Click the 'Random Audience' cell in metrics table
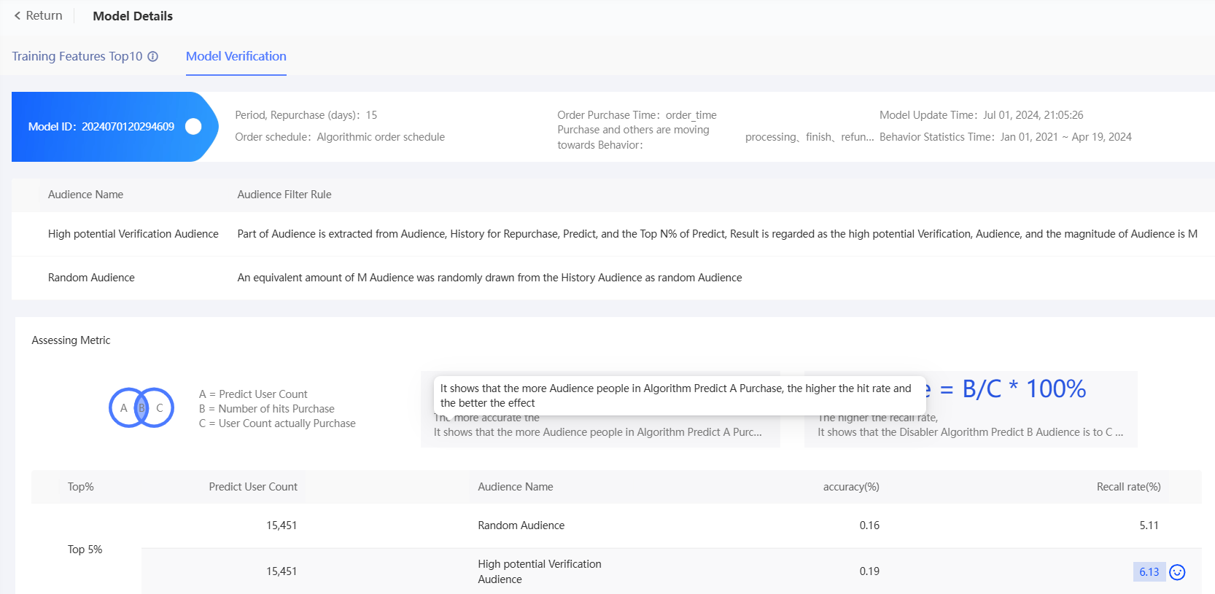This screenshot has width=1215, height=594. pos(521,525)
